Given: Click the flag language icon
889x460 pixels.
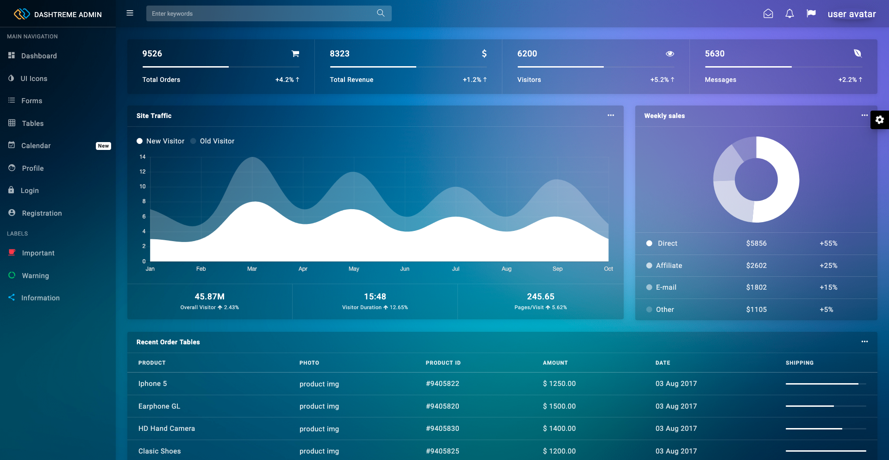Looking at the screenshot, I should [811, 13].
